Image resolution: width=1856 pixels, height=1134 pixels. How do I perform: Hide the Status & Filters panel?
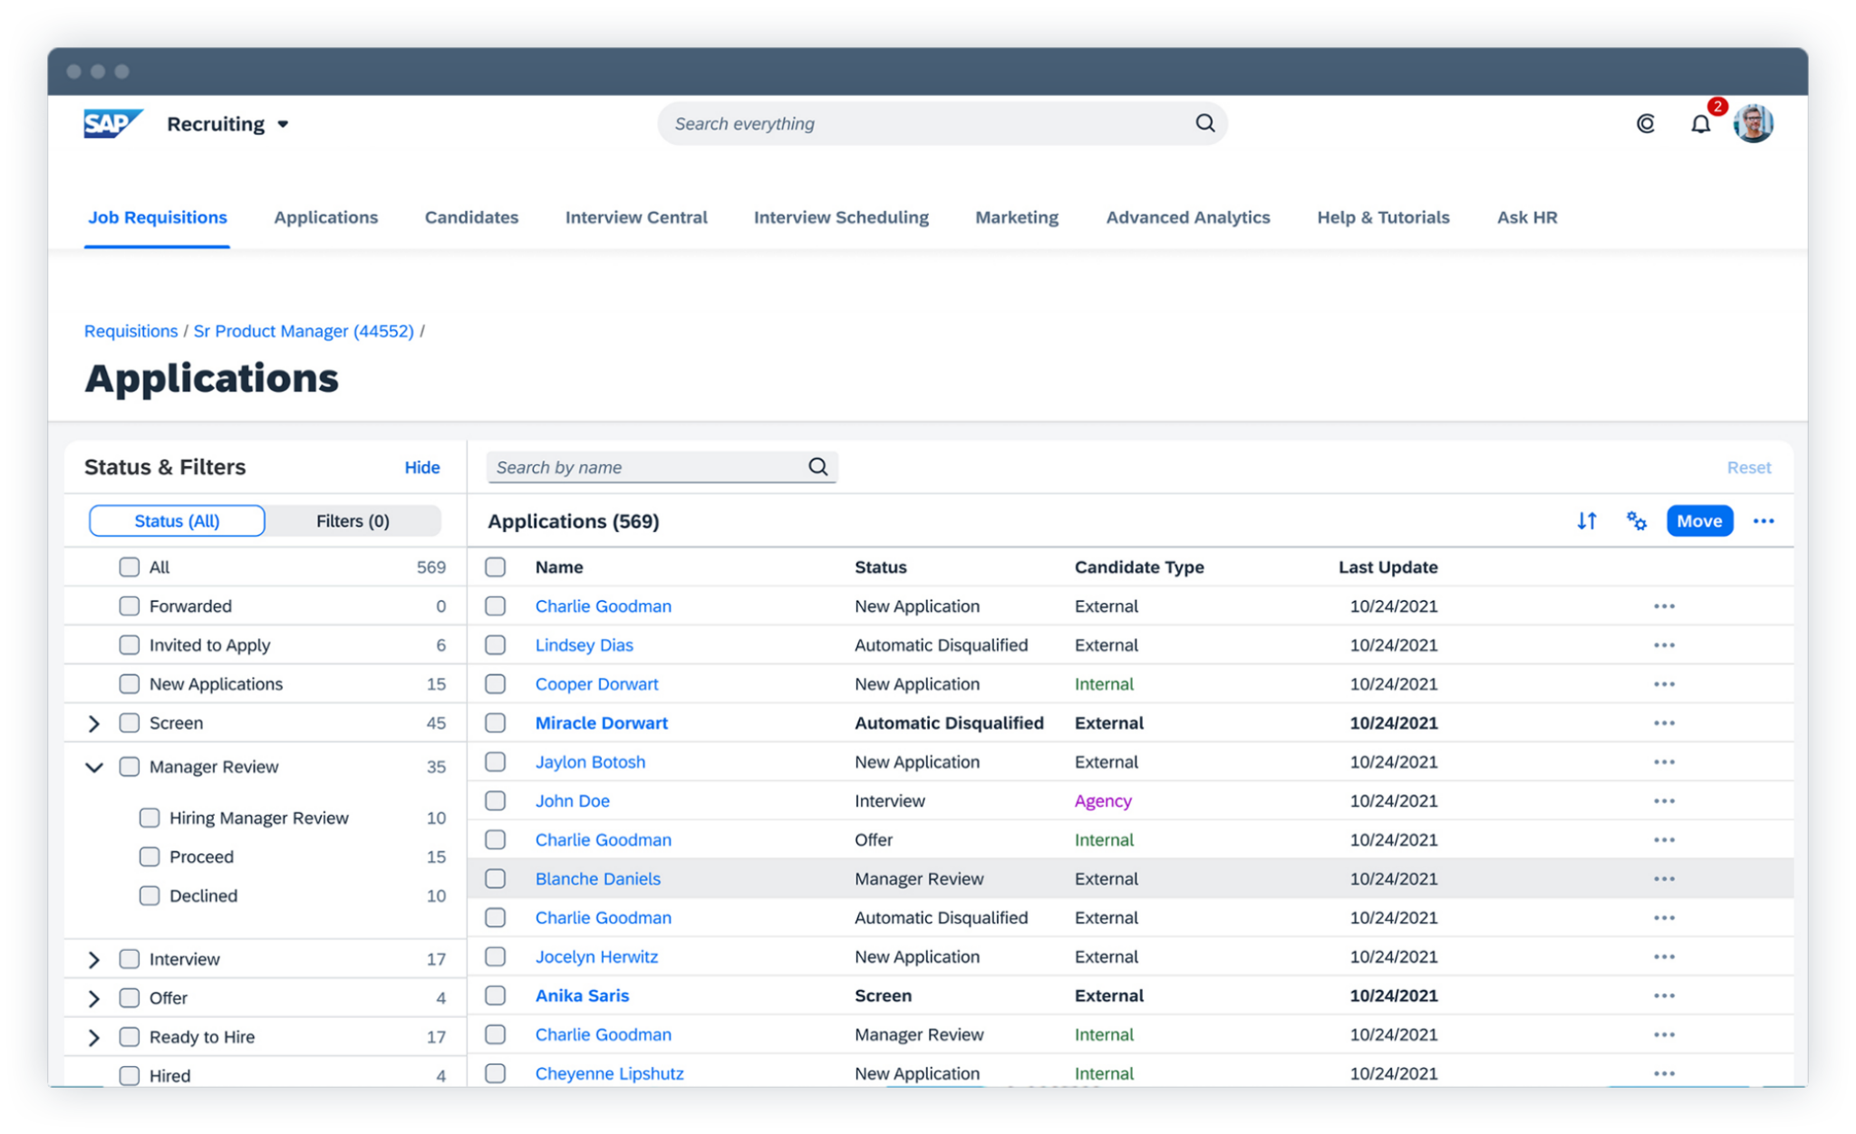pos(421,468)
